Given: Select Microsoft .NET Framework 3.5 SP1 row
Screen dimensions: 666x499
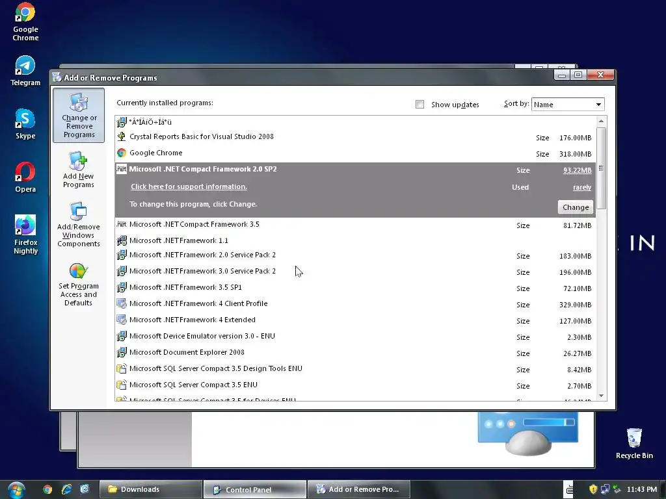Looking at the screenshot, I should click(x=355, y=287).
